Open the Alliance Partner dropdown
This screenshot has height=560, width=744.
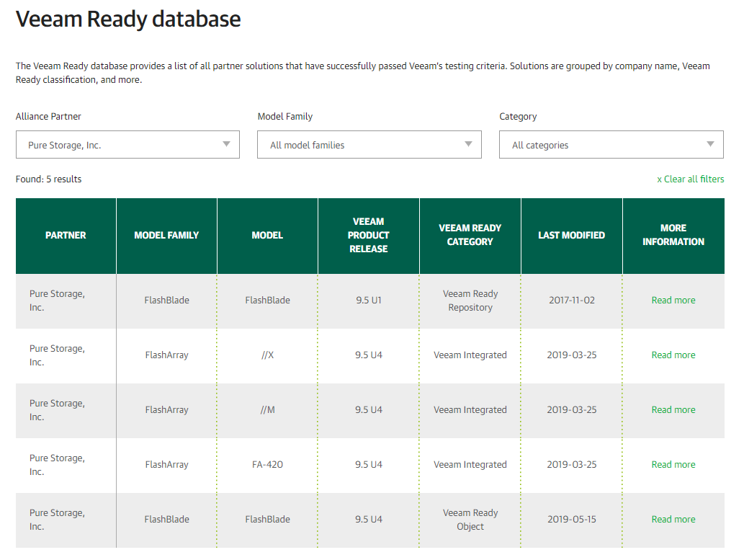(127, 144)
